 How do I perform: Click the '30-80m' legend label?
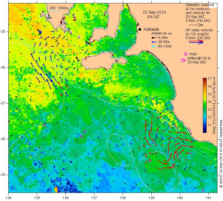164,42
